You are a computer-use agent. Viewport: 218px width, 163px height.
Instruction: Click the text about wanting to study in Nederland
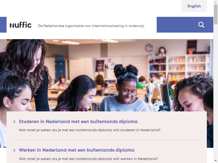click(x=90, y=130)
